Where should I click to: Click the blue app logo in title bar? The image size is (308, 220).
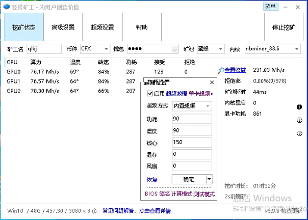coord(6,6)
